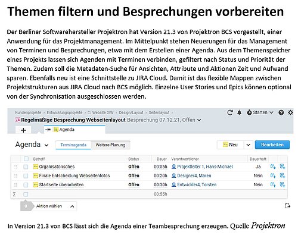
Task: Switch to the Weitere Planung tab
Action: click(110, 145)
